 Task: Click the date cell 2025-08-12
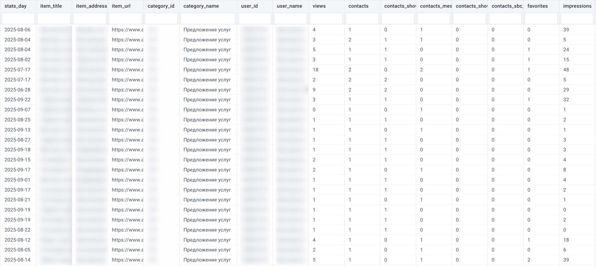pyautogui.click(x=17, y=240)
